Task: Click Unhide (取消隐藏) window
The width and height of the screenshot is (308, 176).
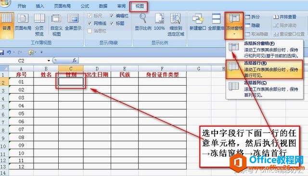Action: [x=257, y=34]
